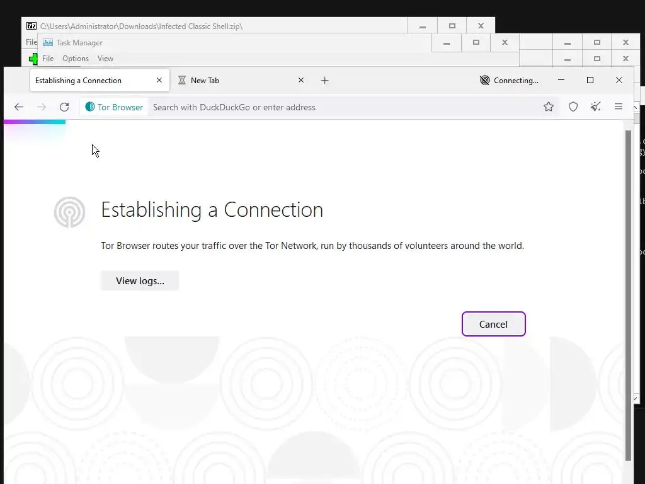Click the Connecting... status indicator

click(509, 80)
